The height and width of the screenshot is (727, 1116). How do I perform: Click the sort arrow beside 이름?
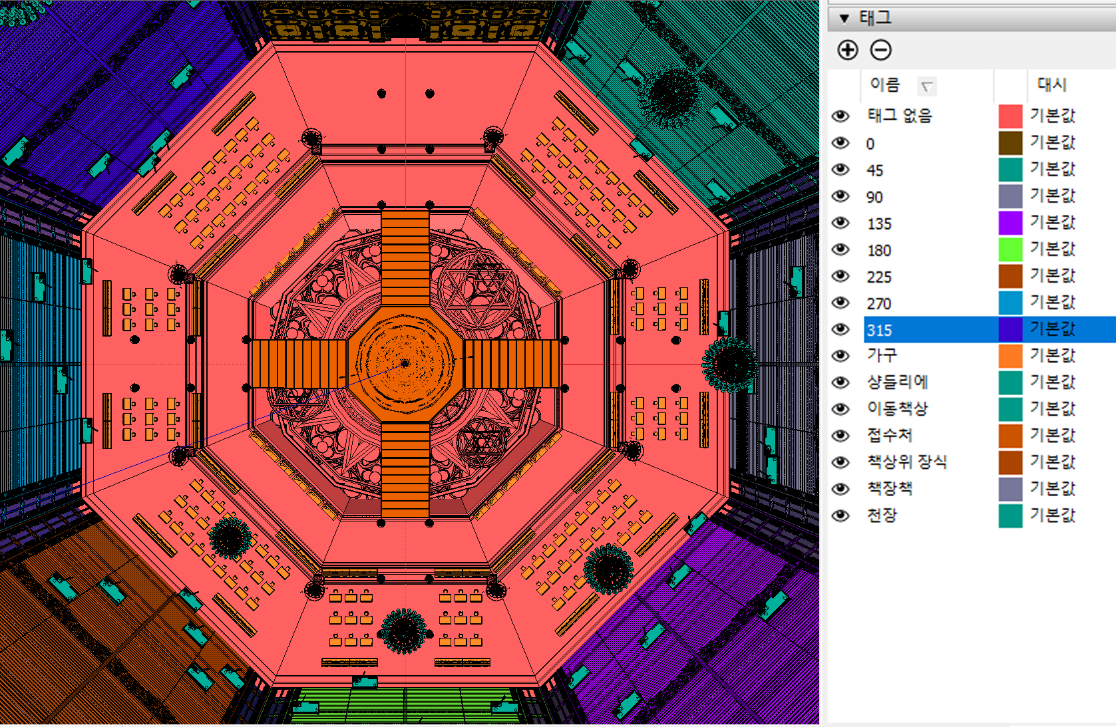click(926, 86)
